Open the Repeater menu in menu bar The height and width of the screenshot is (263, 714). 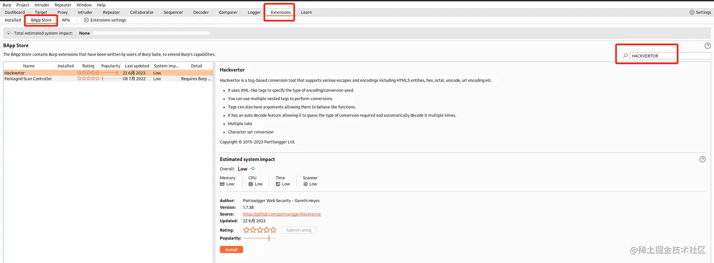coord(63,5)
